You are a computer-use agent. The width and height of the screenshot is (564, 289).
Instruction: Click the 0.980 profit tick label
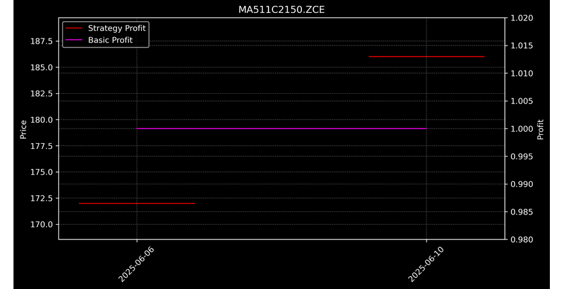pos(522,240)
